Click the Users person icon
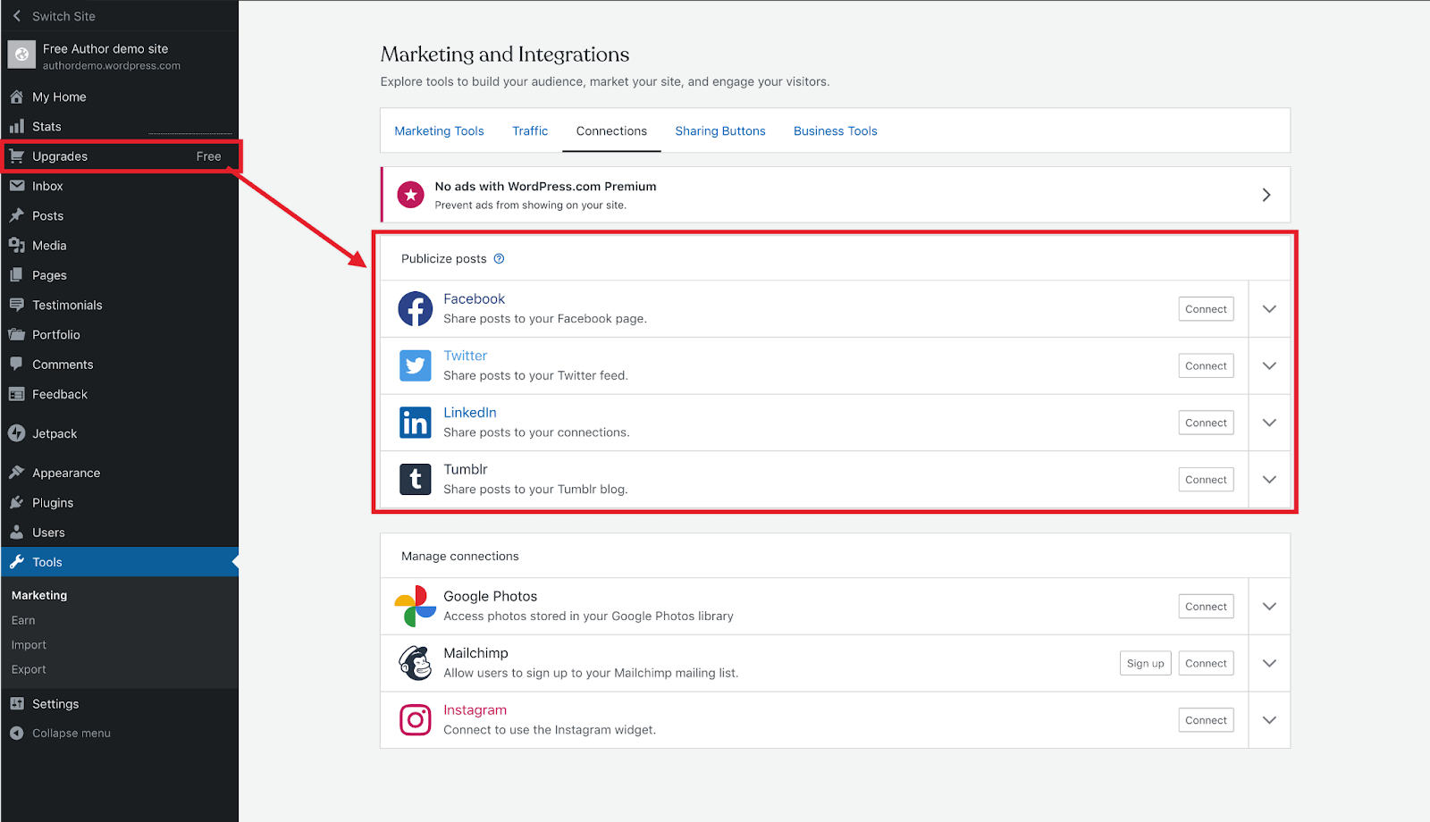The height and width of the screenshot is (822, 1430). pyautogui.click(x=16, y=532)
